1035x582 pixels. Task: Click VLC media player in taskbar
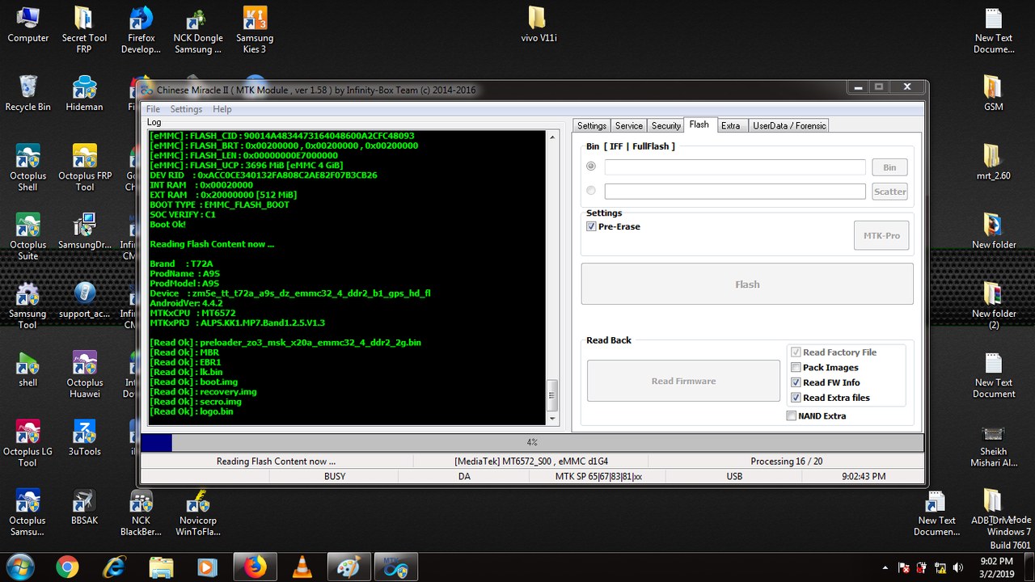[x=302, y=567]
